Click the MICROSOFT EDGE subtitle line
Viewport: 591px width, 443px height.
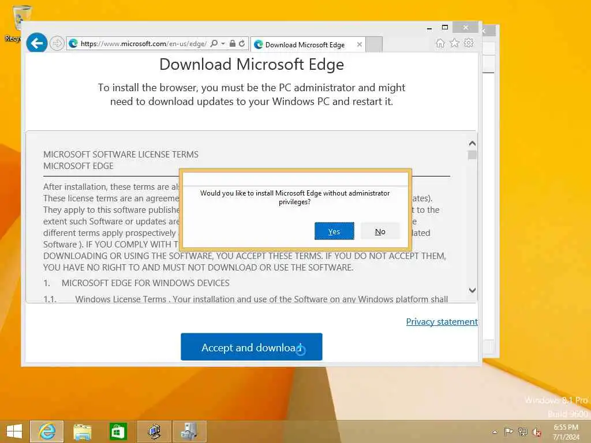[78, 166]
